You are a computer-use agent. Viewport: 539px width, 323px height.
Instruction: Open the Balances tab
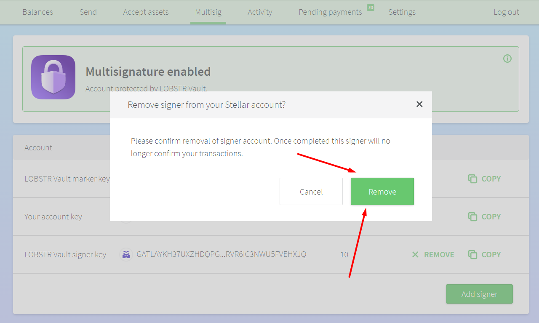point(38,12)
